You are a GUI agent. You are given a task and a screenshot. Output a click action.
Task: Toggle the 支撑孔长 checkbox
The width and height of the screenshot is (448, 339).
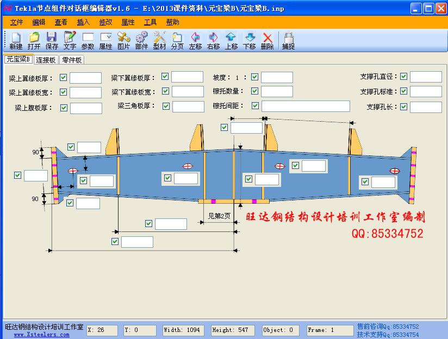pos(404,107)
